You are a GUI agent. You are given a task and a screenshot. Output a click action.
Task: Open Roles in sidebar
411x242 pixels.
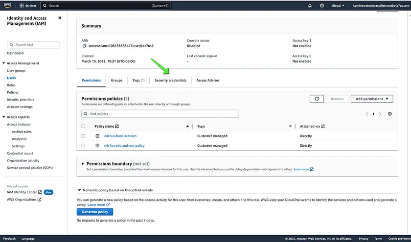click(x=11, y=85)
